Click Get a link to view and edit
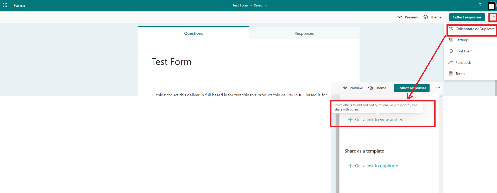The width and height of the screenshot is (497, 193). point(380,120)
